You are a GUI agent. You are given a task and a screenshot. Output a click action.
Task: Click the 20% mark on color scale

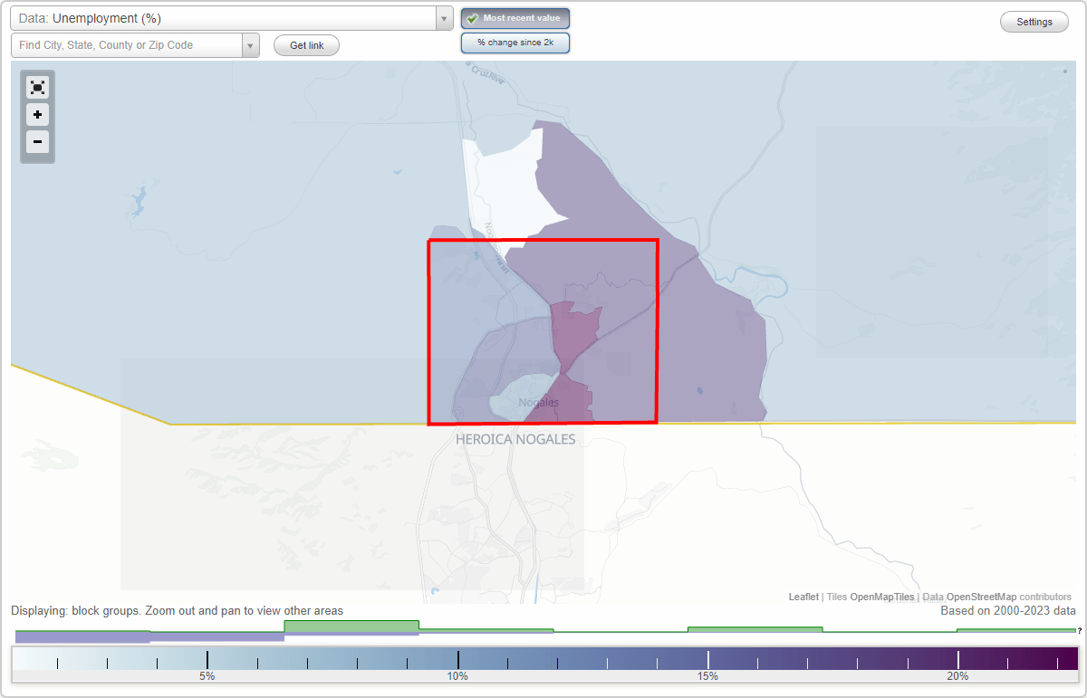click(x=957, y=676)
